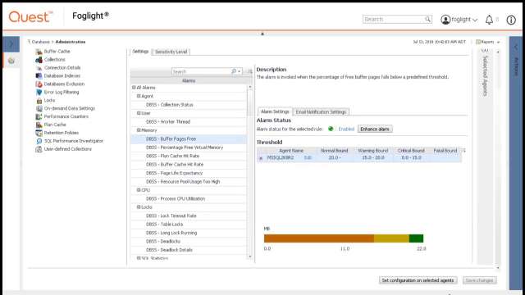The image size is (525, 295).
Task: Open alarms search options dropdown arrow
Action: pos(239,71)
